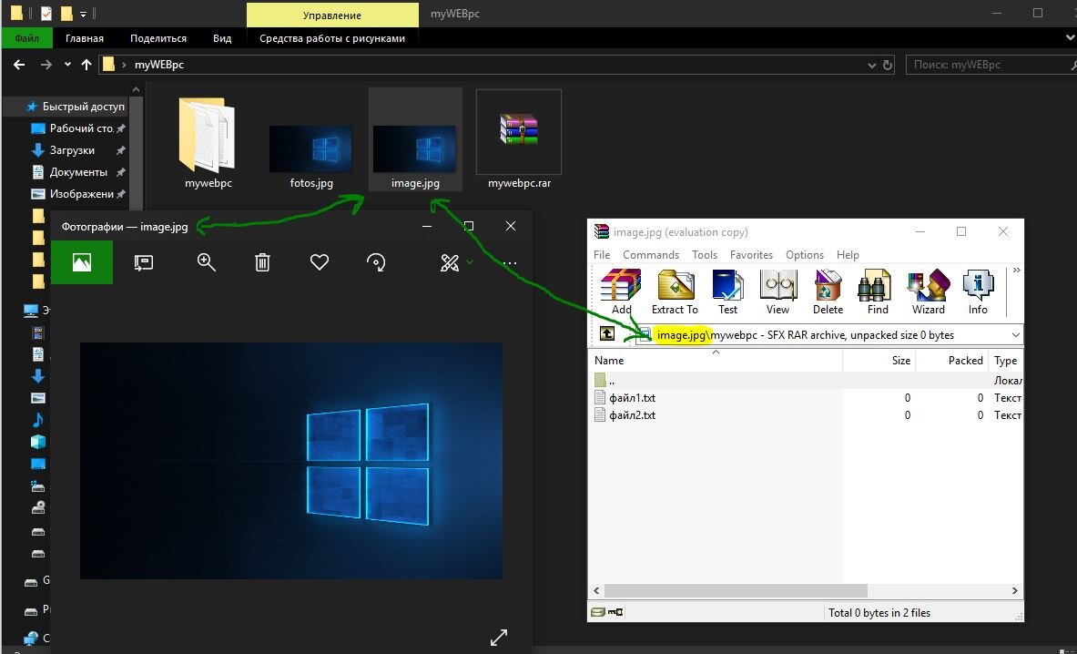Click the Info icon in WinRAR
Image resolution: width=1077 pixels, height=654 pixels.
pyautogui.click(x=978, y=292)
